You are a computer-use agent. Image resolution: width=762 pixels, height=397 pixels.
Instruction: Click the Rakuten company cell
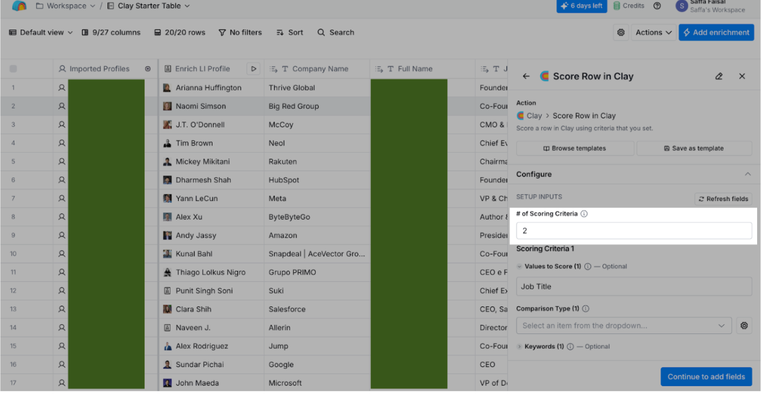pyautogui.click(x=317, y=162)
